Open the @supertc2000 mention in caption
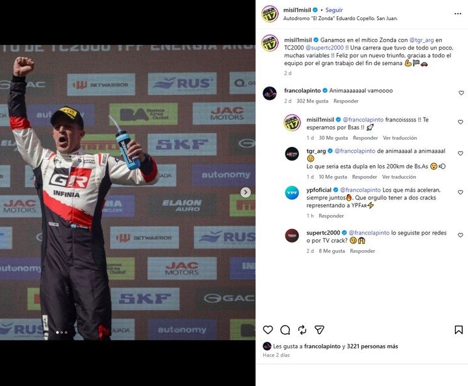 coord(325,47)
